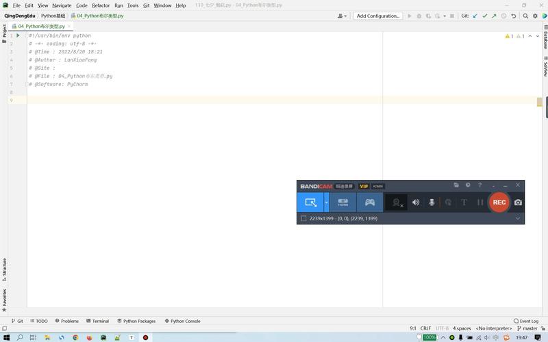Toggle the Bandicam webcam overlay

click(397, 202)
